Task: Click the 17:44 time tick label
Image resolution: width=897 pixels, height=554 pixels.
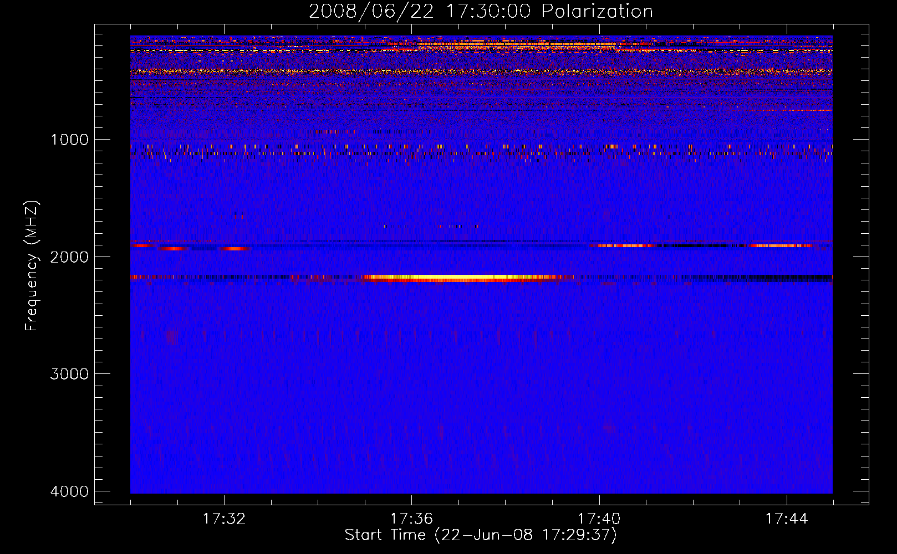Action: (787, 519)
